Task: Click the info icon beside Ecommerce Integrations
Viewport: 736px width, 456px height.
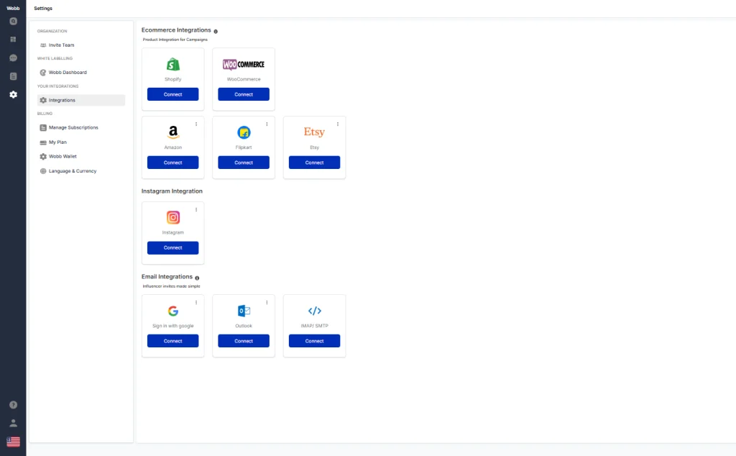Action: point(216,32)
